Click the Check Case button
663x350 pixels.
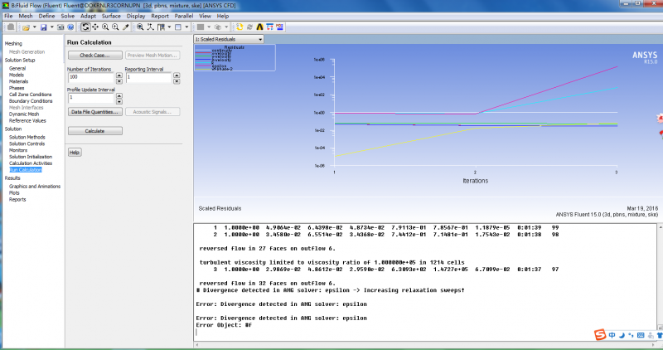94,55
